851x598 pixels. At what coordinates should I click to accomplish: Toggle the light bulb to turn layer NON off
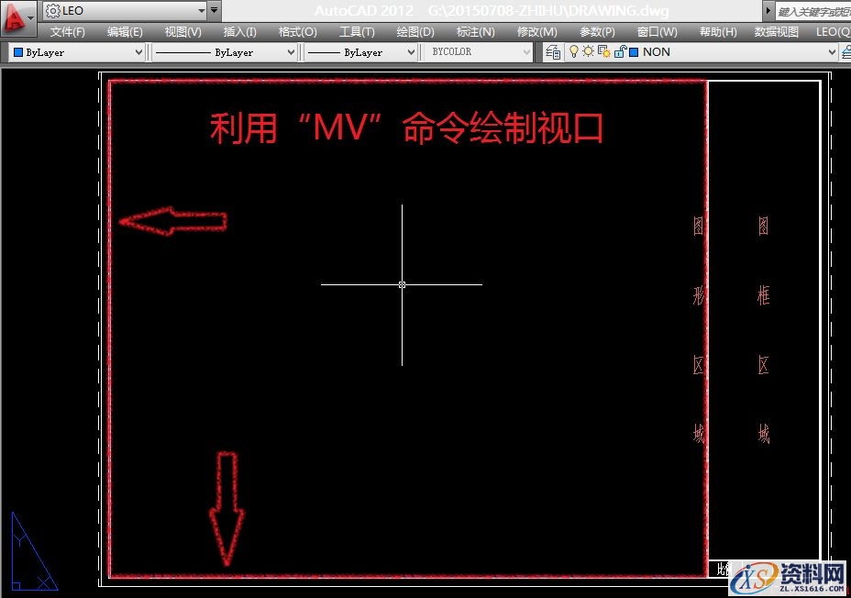[574, 51]
